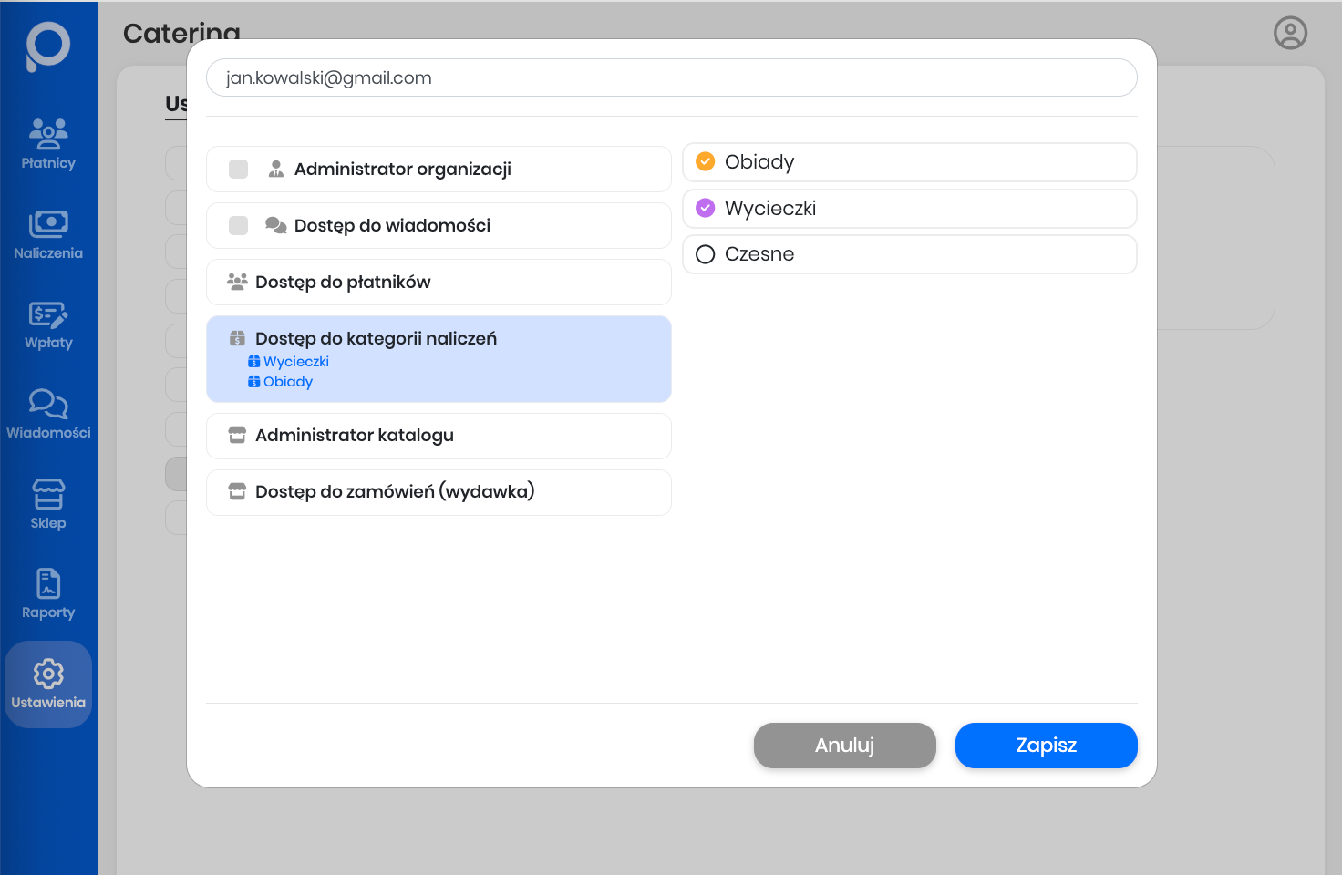The width and height of the screenshot is (1342, 875).
Task: Open Wpłaty payments section
Action: pos(48,324)
